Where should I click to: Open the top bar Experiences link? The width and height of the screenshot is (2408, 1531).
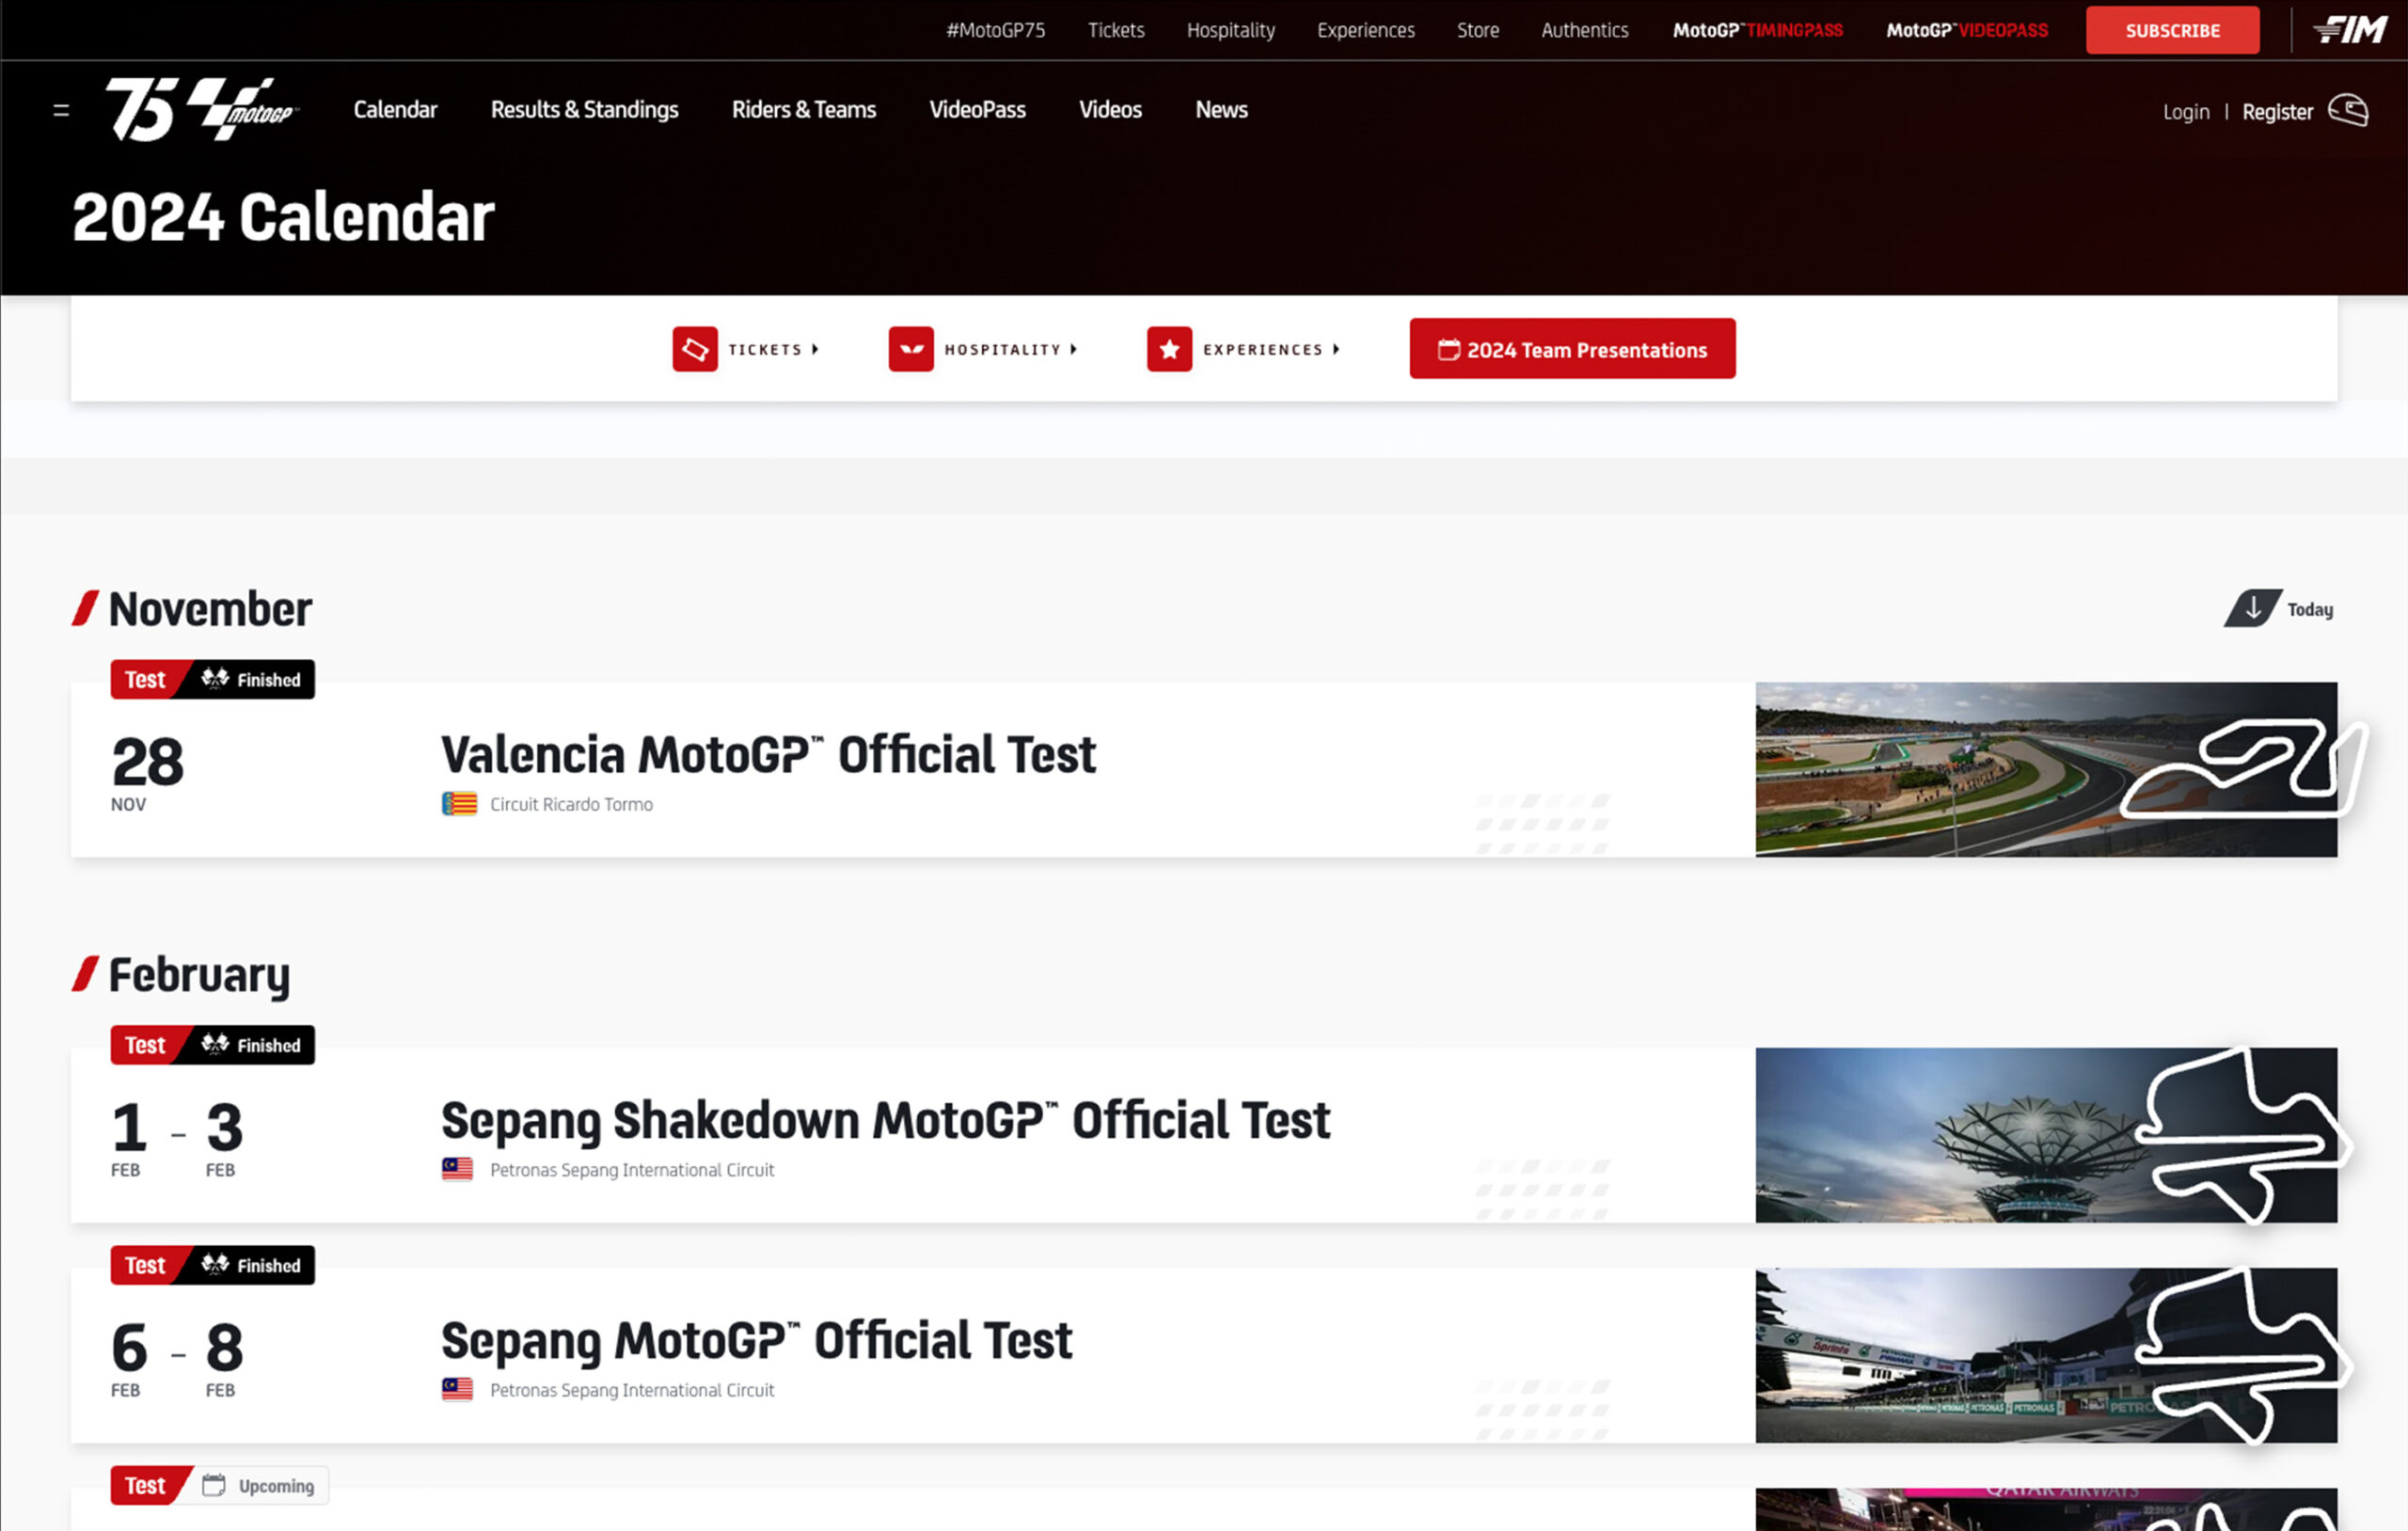click(x=1366, y=30)
